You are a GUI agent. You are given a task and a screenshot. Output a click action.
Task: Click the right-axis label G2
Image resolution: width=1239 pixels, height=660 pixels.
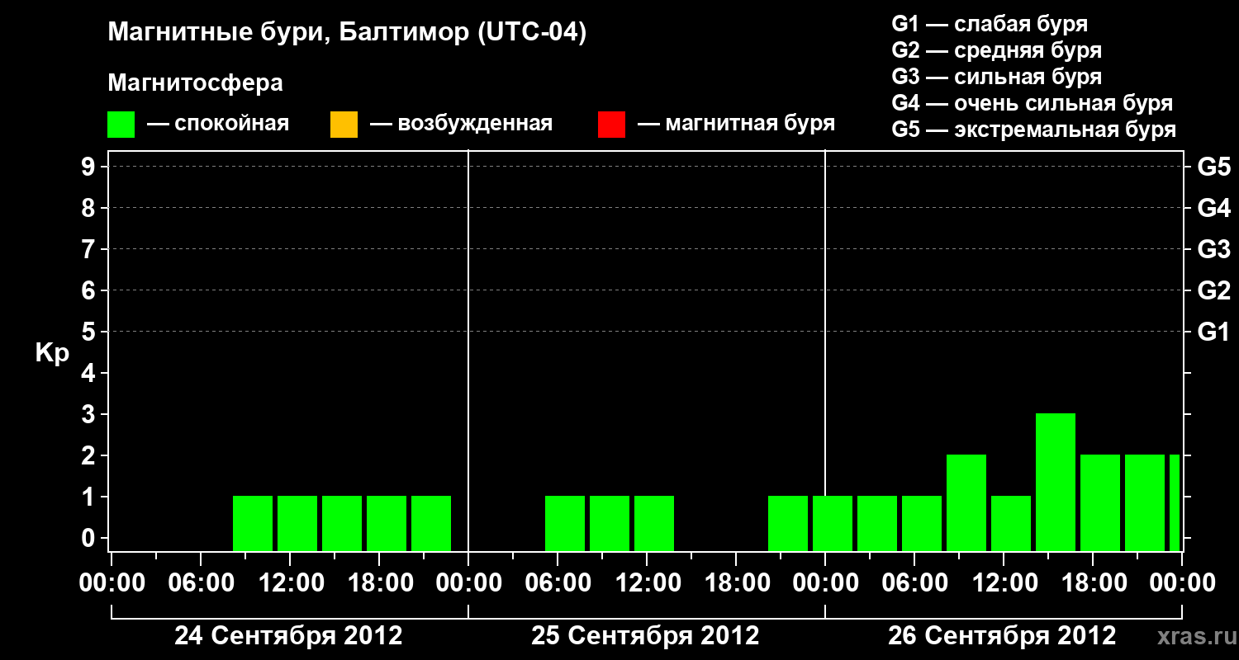click(x=1213, y=290)
